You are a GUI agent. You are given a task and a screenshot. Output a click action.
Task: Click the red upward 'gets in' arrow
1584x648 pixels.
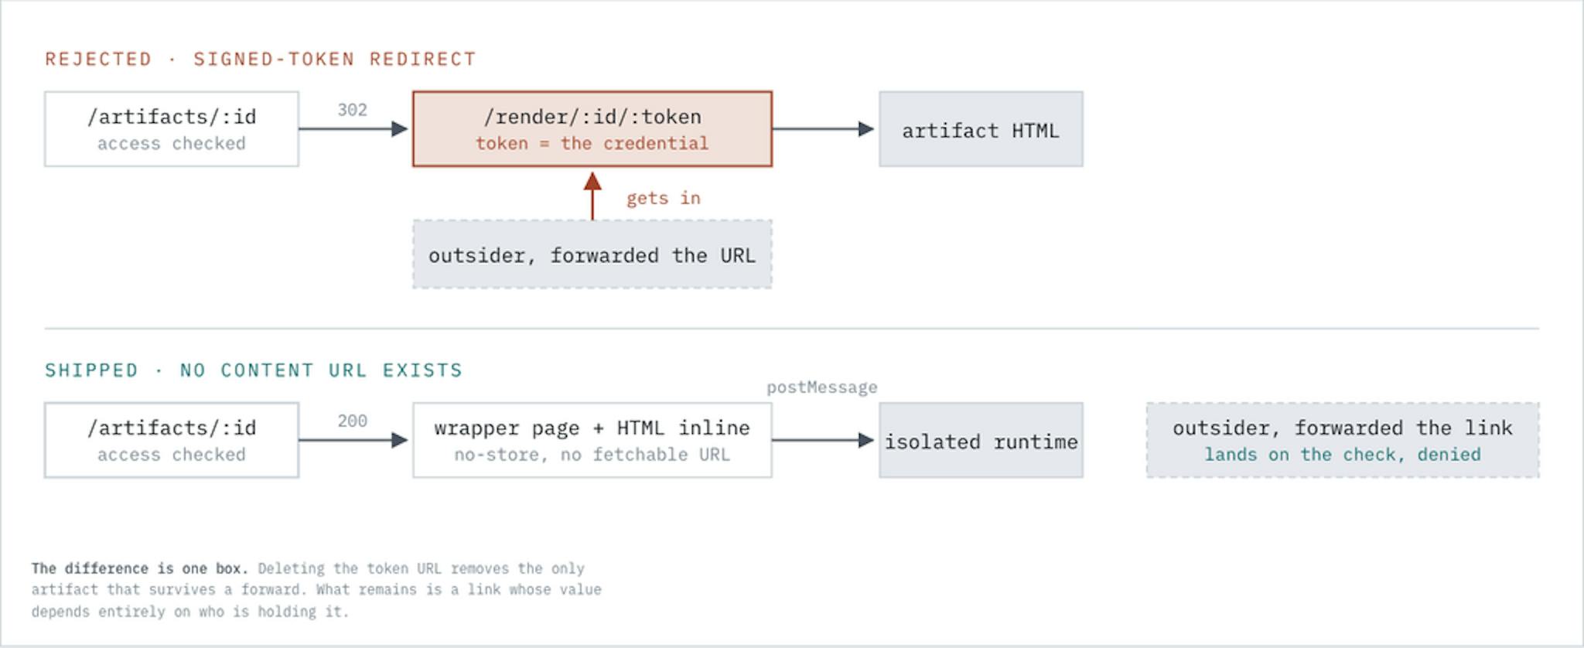coord(592,196)
